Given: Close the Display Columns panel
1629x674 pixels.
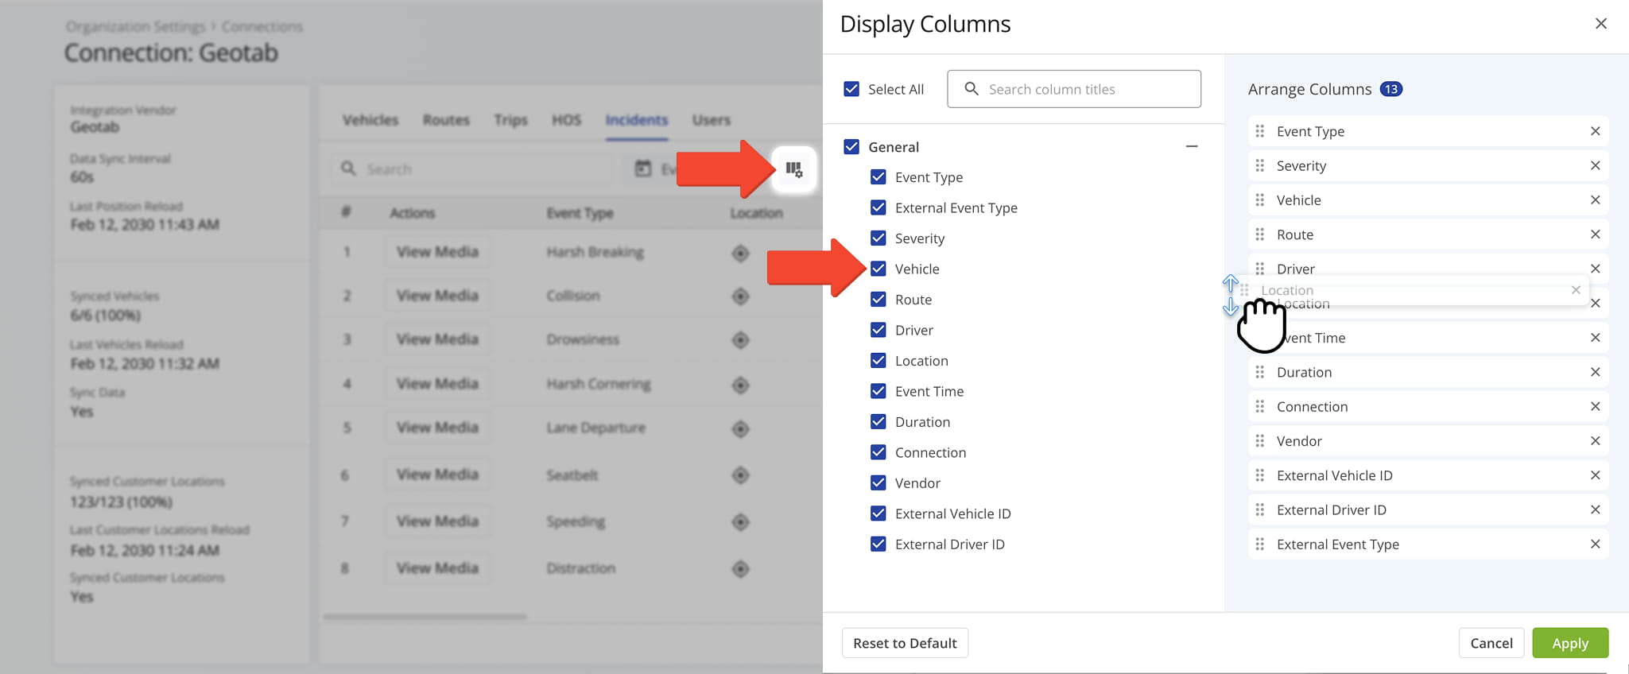Looking at the screenshot, I should pyautogui.click(x=1600, y=24).
